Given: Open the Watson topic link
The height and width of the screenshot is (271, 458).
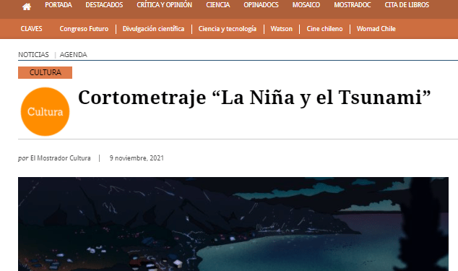Looking at the screenshot, I should [x=281, y=29].
